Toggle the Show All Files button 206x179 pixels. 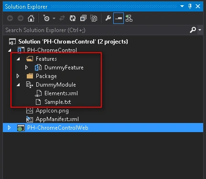pos(94,18)
